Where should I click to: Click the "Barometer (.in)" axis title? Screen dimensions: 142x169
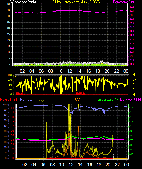tap(123, 2)
